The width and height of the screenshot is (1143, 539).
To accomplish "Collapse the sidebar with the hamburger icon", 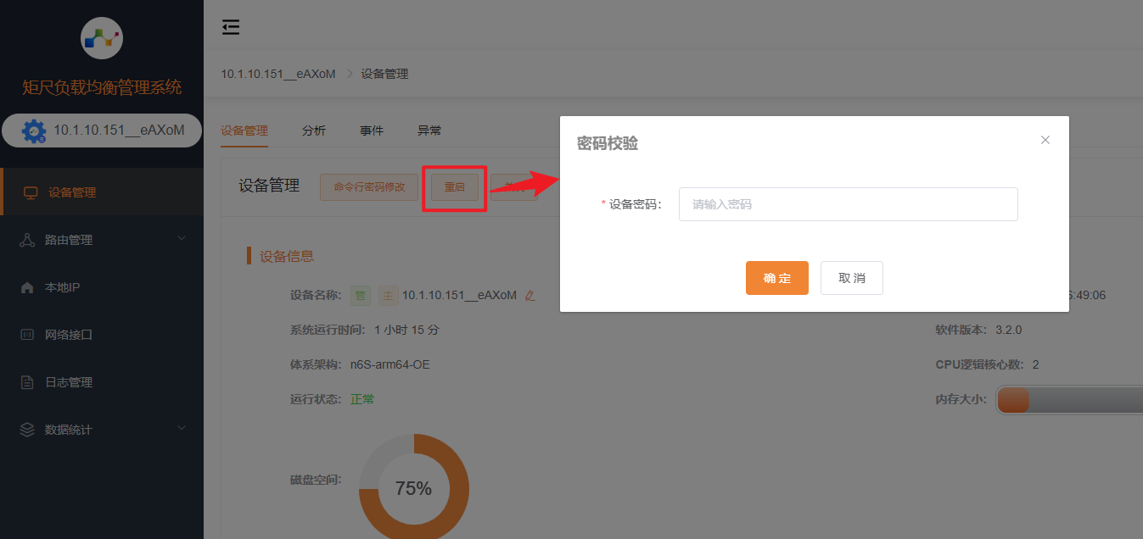I will (231, 28).
